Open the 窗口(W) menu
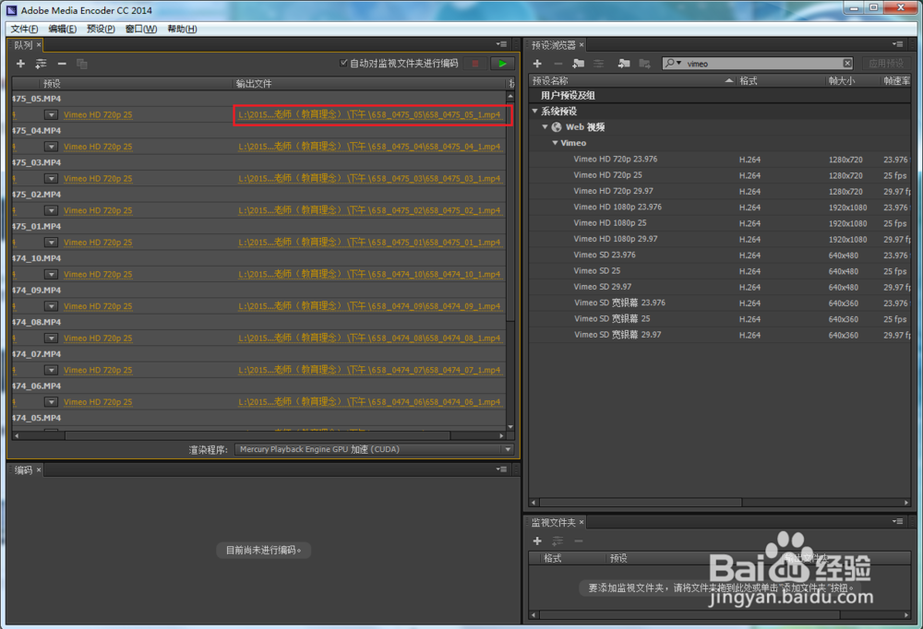The width and height of the screenshot is (923, 629). point(141,29)
